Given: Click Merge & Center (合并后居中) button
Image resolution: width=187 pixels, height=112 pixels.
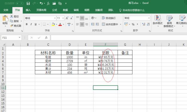Looking at the screenshot, I should pyautogui.click(x=110, y=24).
